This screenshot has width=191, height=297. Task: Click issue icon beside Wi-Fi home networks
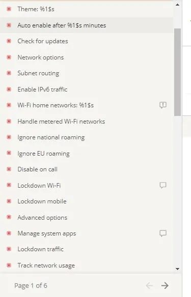click(x=163, y=105)
